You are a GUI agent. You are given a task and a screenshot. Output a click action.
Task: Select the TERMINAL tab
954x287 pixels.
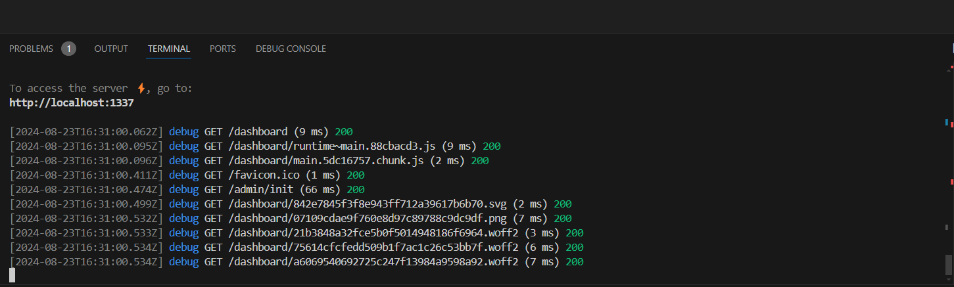pyautogui.click(x=169, y=49)
